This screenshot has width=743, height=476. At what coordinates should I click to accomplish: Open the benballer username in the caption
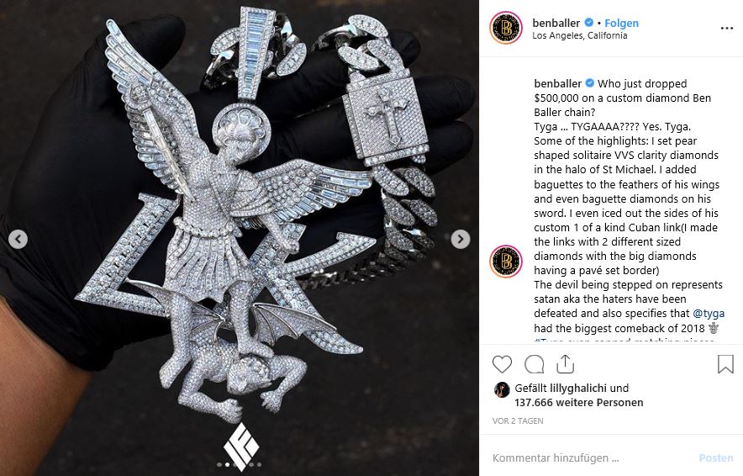[557, 83]
